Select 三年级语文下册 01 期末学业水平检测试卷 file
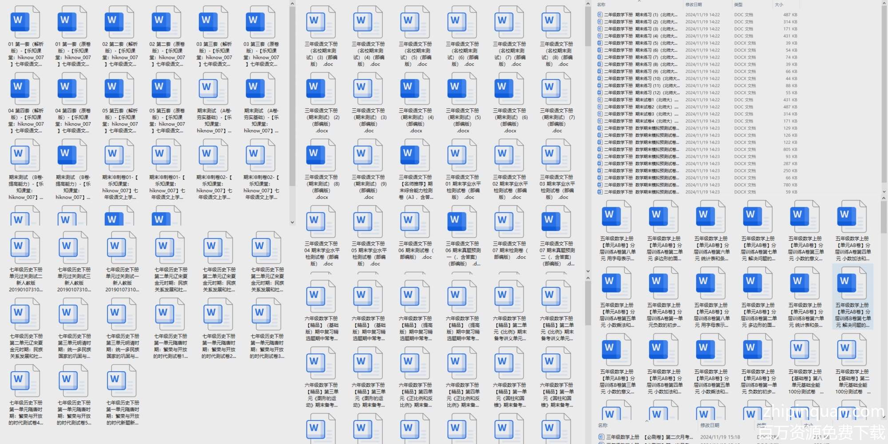Screen dimensions: 888x444 click(463, 155)
